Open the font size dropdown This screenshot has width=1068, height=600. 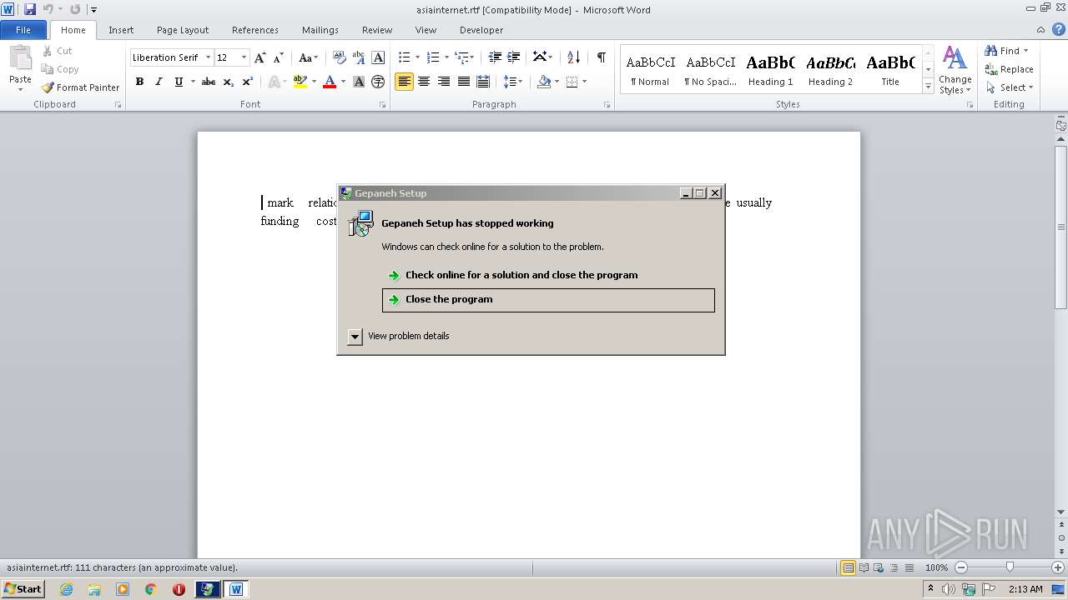point(244,57)
